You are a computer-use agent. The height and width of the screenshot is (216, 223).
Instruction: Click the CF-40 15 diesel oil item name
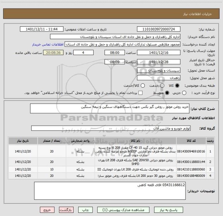[x=135, y=152]
